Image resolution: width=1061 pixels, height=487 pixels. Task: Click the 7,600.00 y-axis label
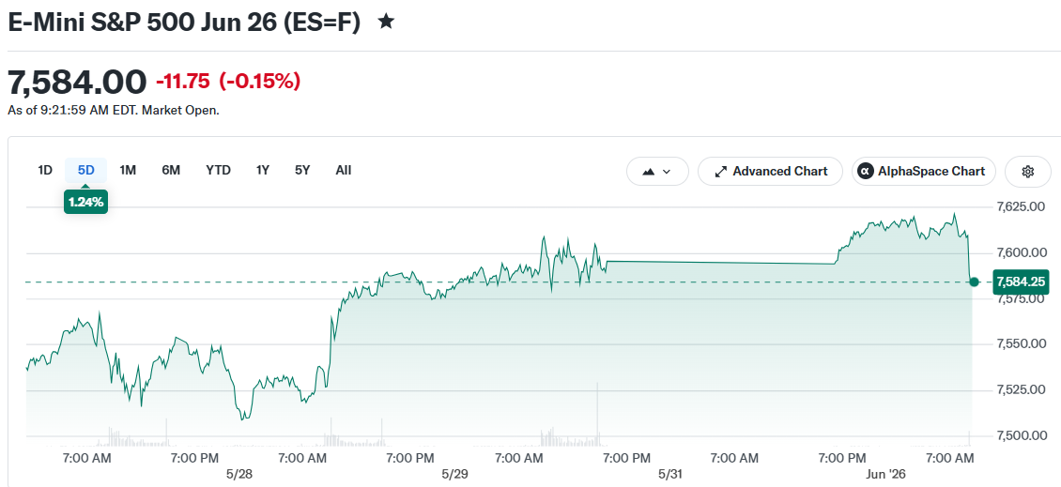(x=1021, y=252)
